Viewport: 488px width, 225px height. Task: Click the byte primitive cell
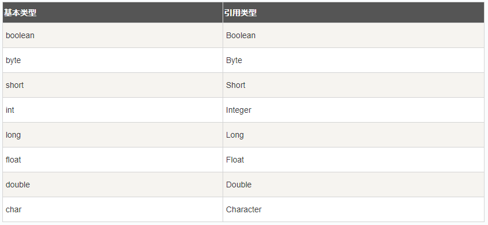pos(113,60)
